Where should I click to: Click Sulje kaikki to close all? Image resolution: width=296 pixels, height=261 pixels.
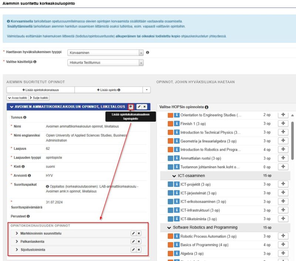click(x=39, y=98)
